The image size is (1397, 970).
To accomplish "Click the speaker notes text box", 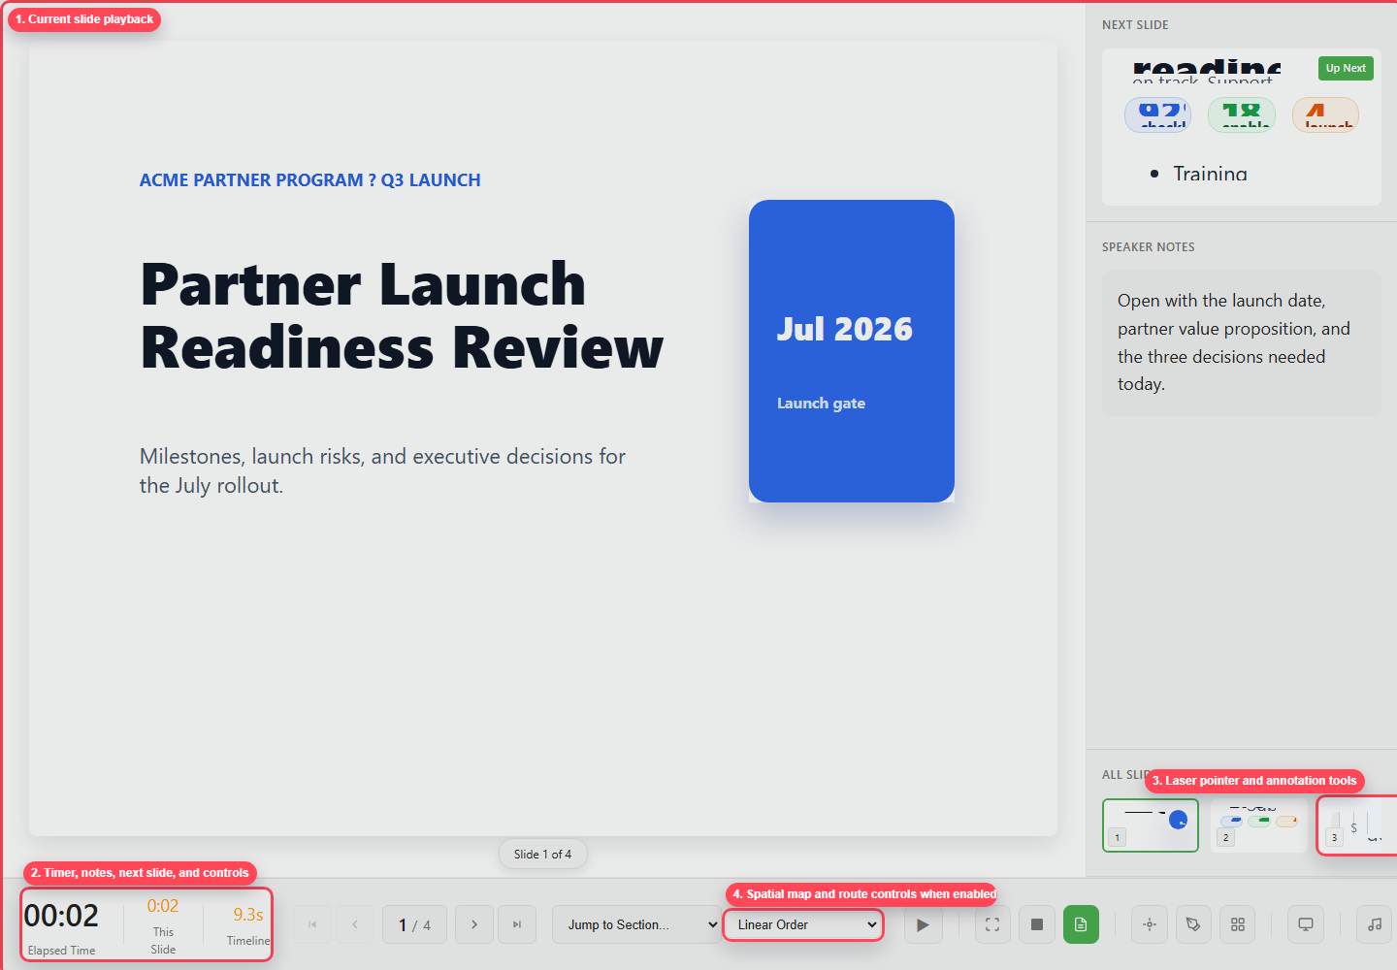I will coord(1242,342).
